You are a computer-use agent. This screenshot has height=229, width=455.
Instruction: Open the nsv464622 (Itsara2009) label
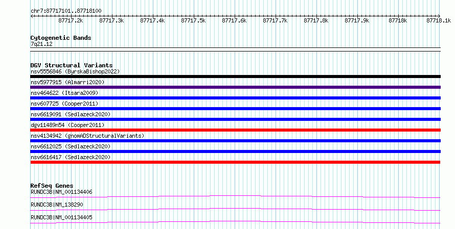(64, 93)
